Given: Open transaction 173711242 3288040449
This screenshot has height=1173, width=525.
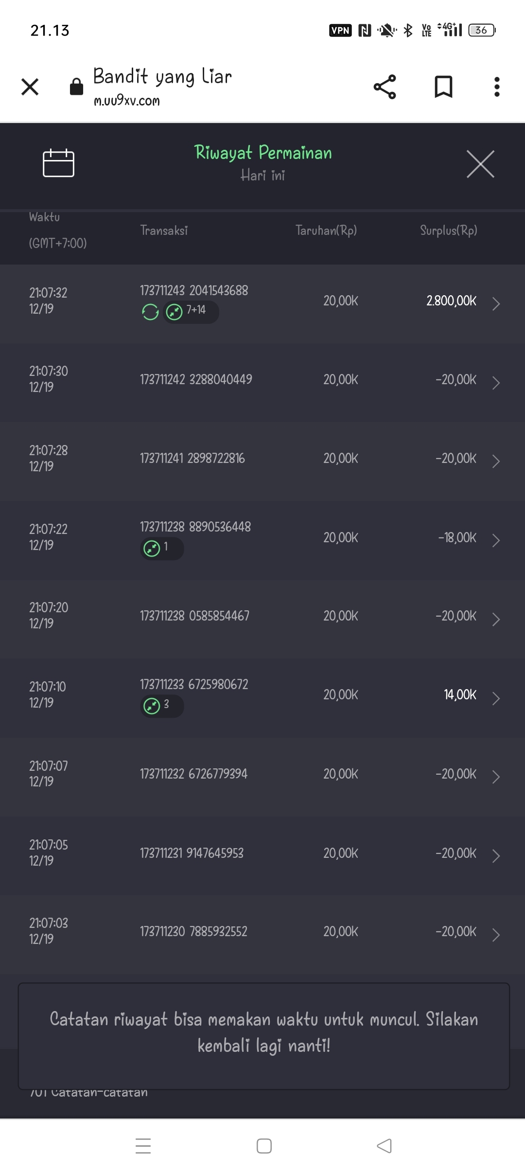Looking at the screenshot, I should coord(196,379).
